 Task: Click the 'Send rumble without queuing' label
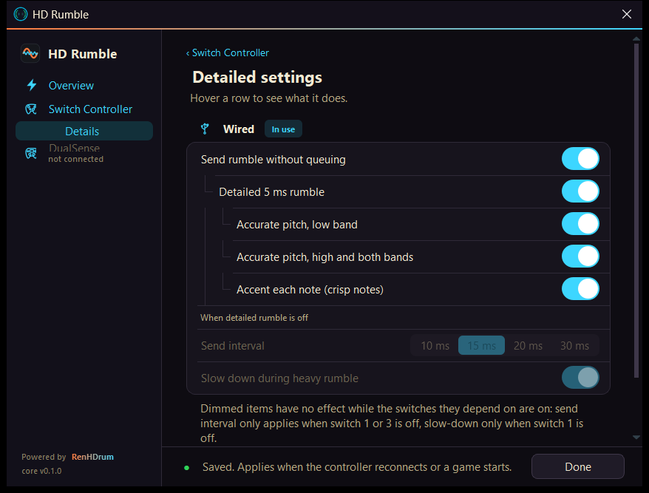click(x=273, y=160)
